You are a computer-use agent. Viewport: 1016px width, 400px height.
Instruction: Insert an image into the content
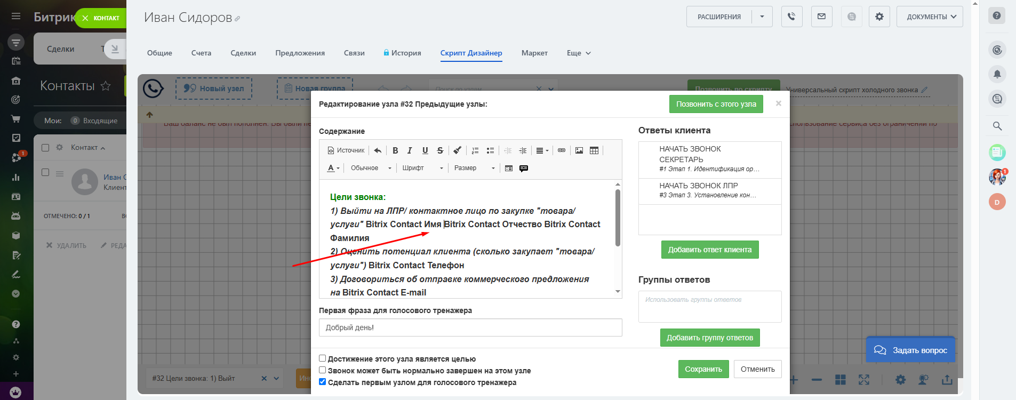coord(579,150)
